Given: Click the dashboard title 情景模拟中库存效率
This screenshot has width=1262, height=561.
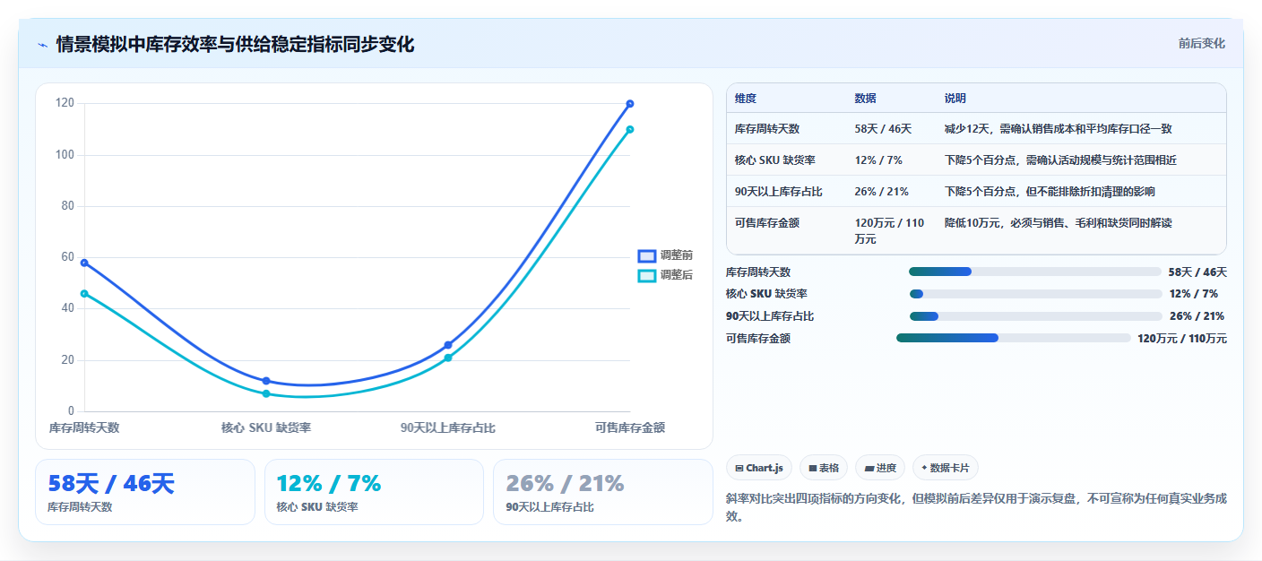Looking at the screenshot, I should (x=235, y=45).
